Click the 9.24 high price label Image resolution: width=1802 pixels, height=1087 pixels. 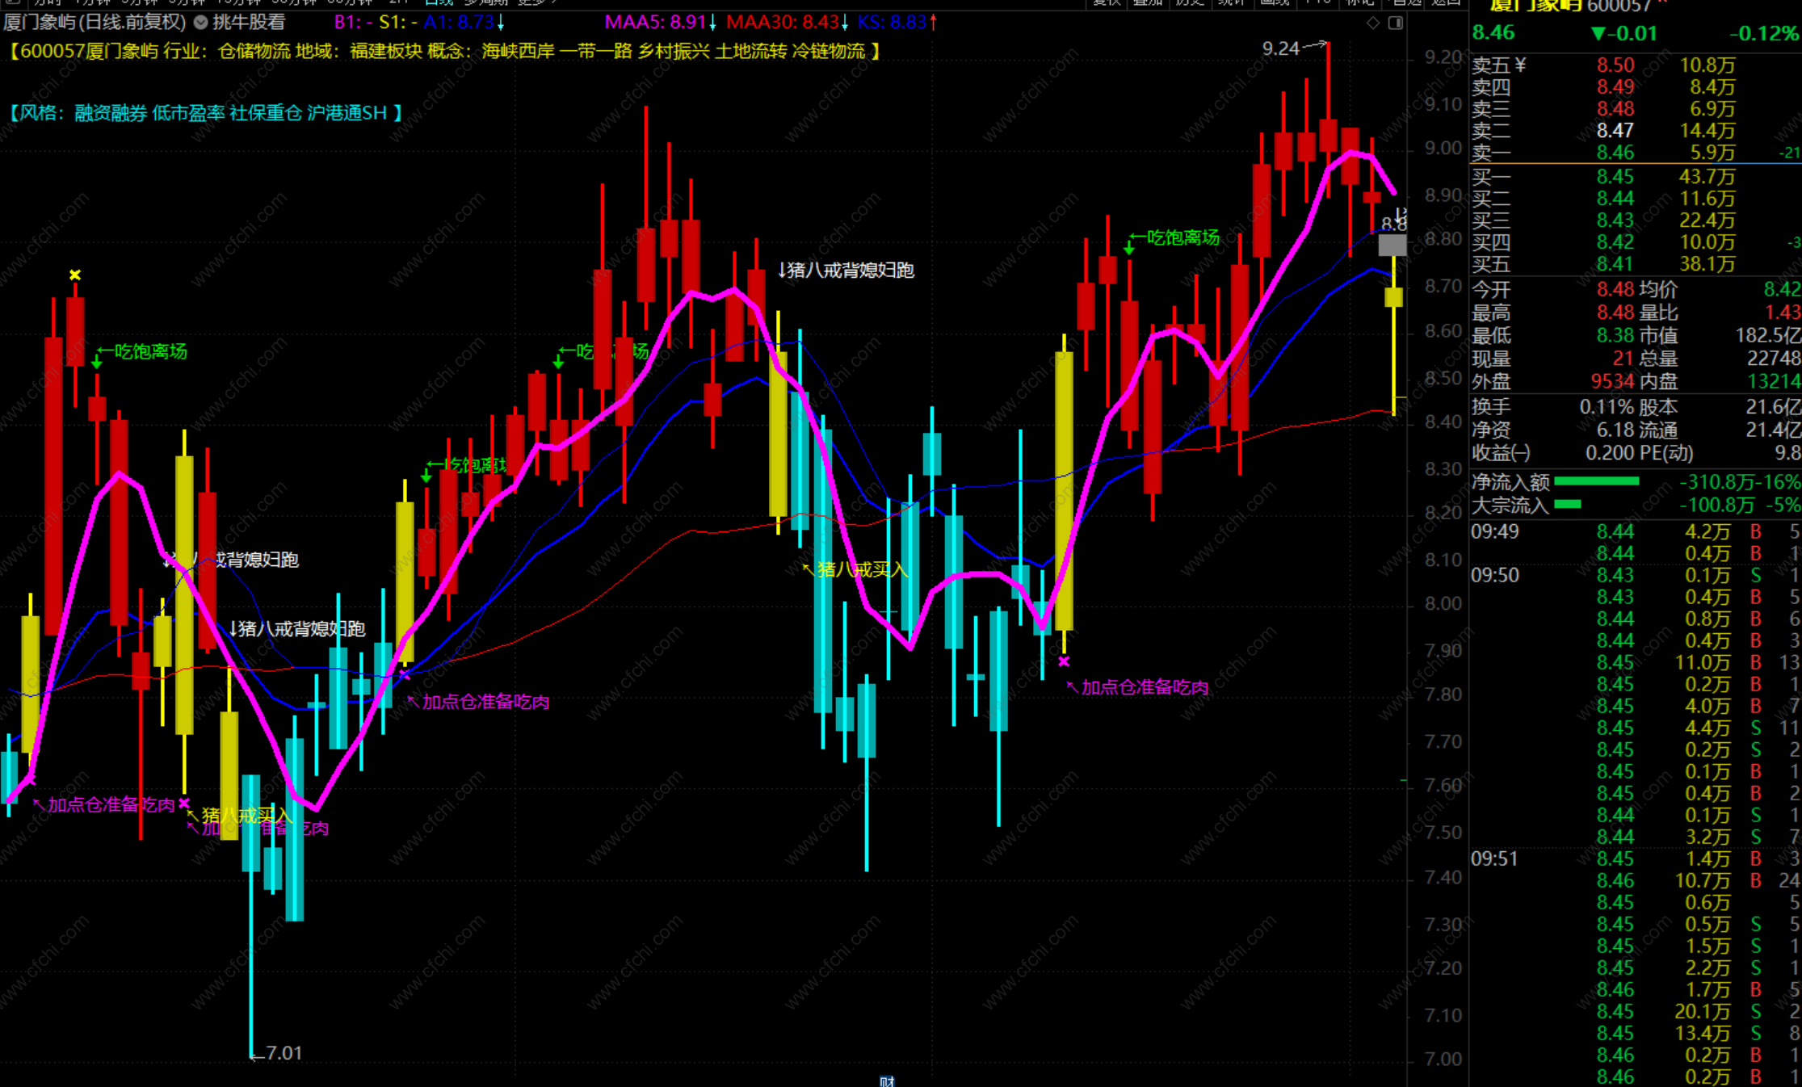point(1281,48)
